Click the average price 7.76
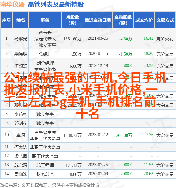 (x=149, y=135)
